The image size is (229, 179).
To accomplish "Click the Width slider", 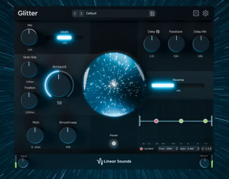I will coord(64,38).
